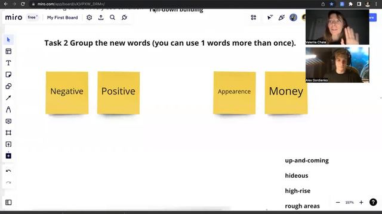Select the Money sticky note
This screenshot has width=382, height=214.
coord(286,93)
